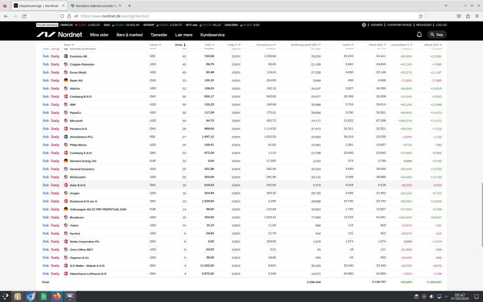Click the Nordnet logo in header
Screen dimensions: 483x302
[x=60, y=35]
